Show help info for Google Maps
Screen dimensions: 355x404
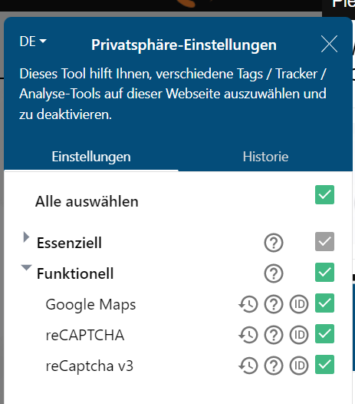[x=274, y=304]
